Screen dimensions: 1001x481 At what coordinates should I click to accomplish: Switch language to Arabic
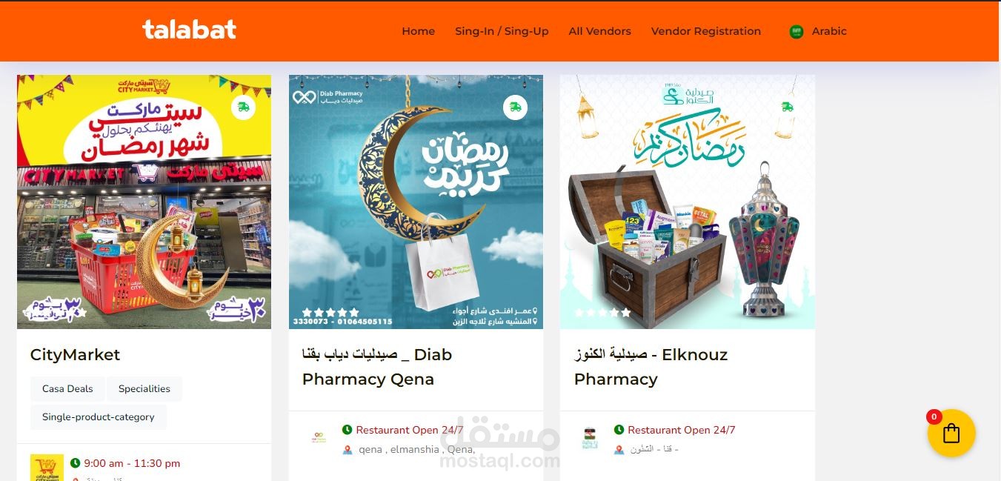(829, 31)
